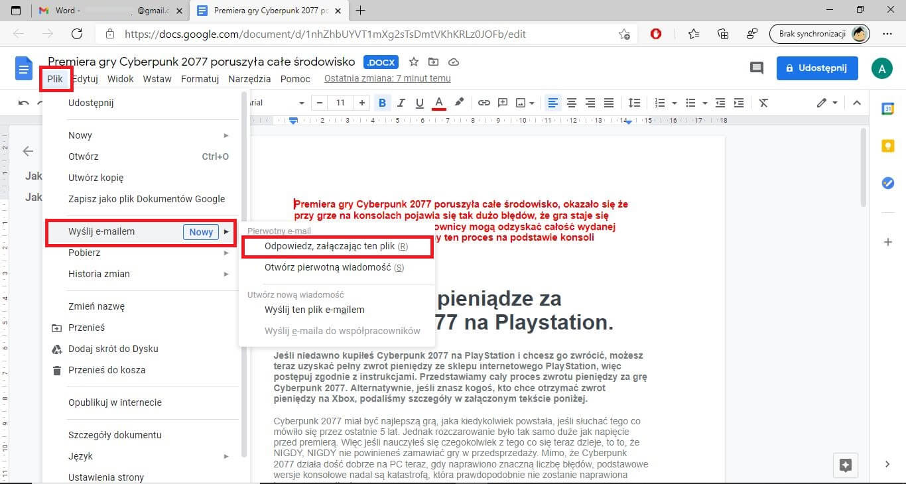This screenshot has width=906, height=484.
Task: Click the blue Udostępnij button
Action: pos(817,68)
